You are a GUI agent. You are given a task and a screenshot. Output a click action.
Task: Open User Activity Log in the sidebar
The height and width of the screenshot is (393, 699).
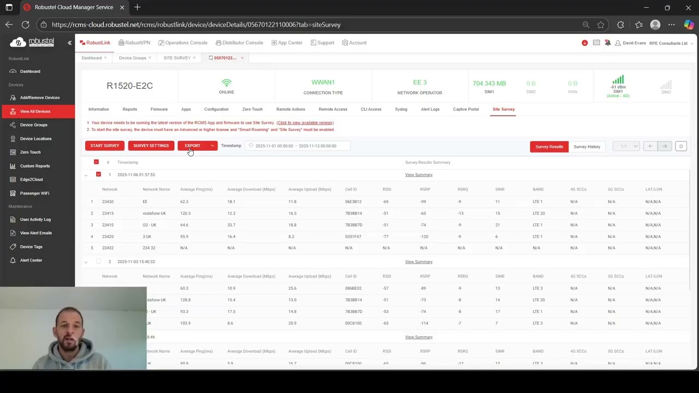pos(35,219)
